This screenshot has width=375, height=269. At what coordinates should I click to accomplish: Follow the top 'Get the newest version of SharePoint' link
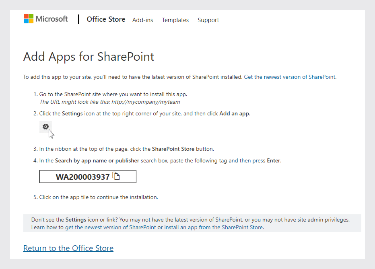[x=290, y=77]
